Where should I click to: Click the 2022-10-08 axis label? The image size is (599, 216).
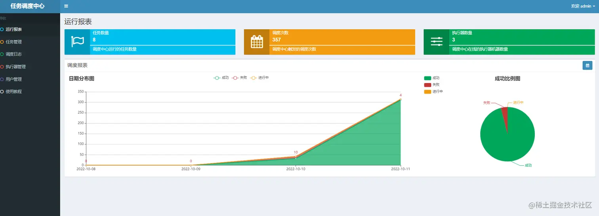pos(86,169)
